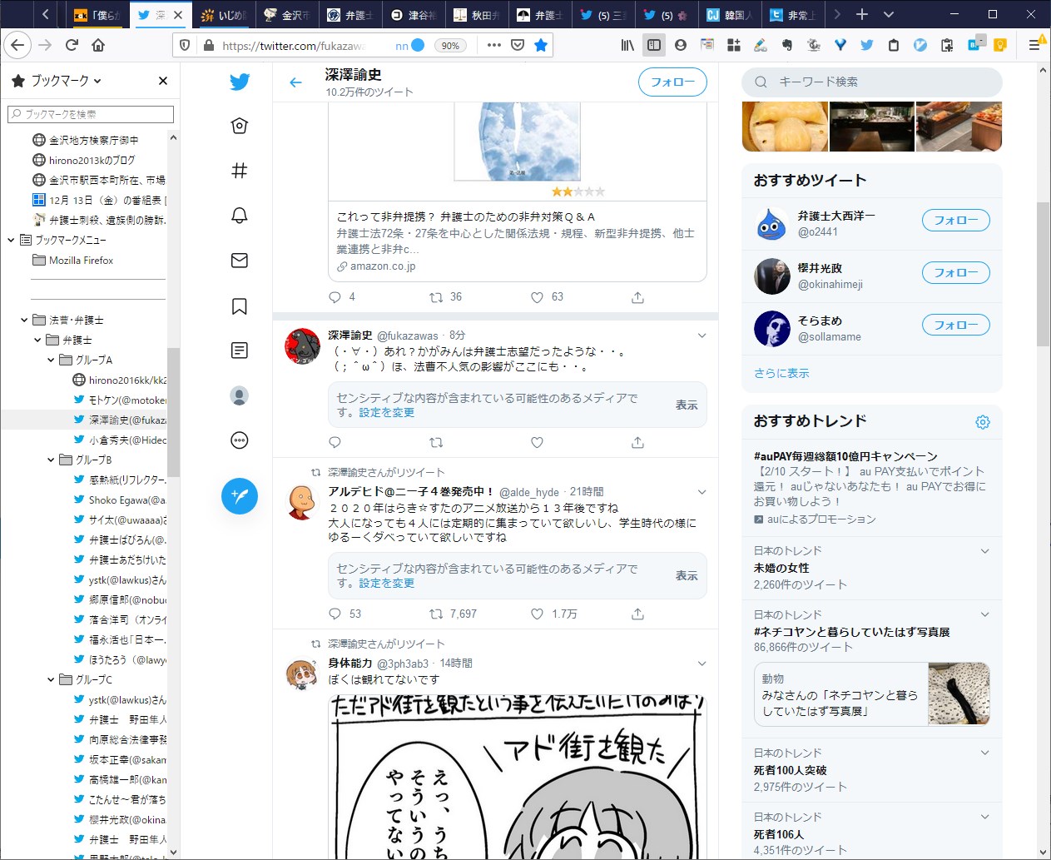Screen dimensions: 1051x860
Task: Retweet the tweet with 7,697 retweets
Action: (x=436, y=614)
